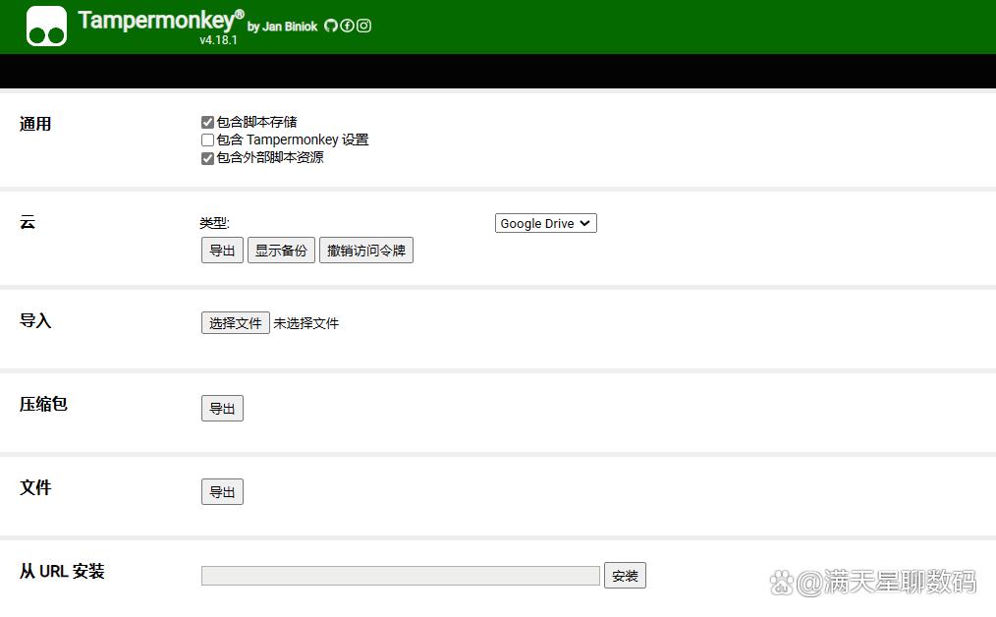Click the 'by Jan Biniok' author text
Image resolution: width=996 pixels, height=617 pixels.
pos(282,27)
